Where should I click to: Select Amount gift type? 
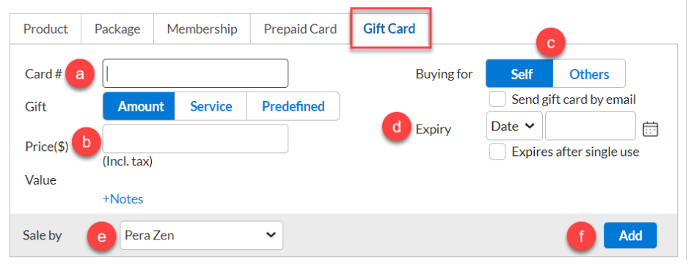click(x=141, y=106)
